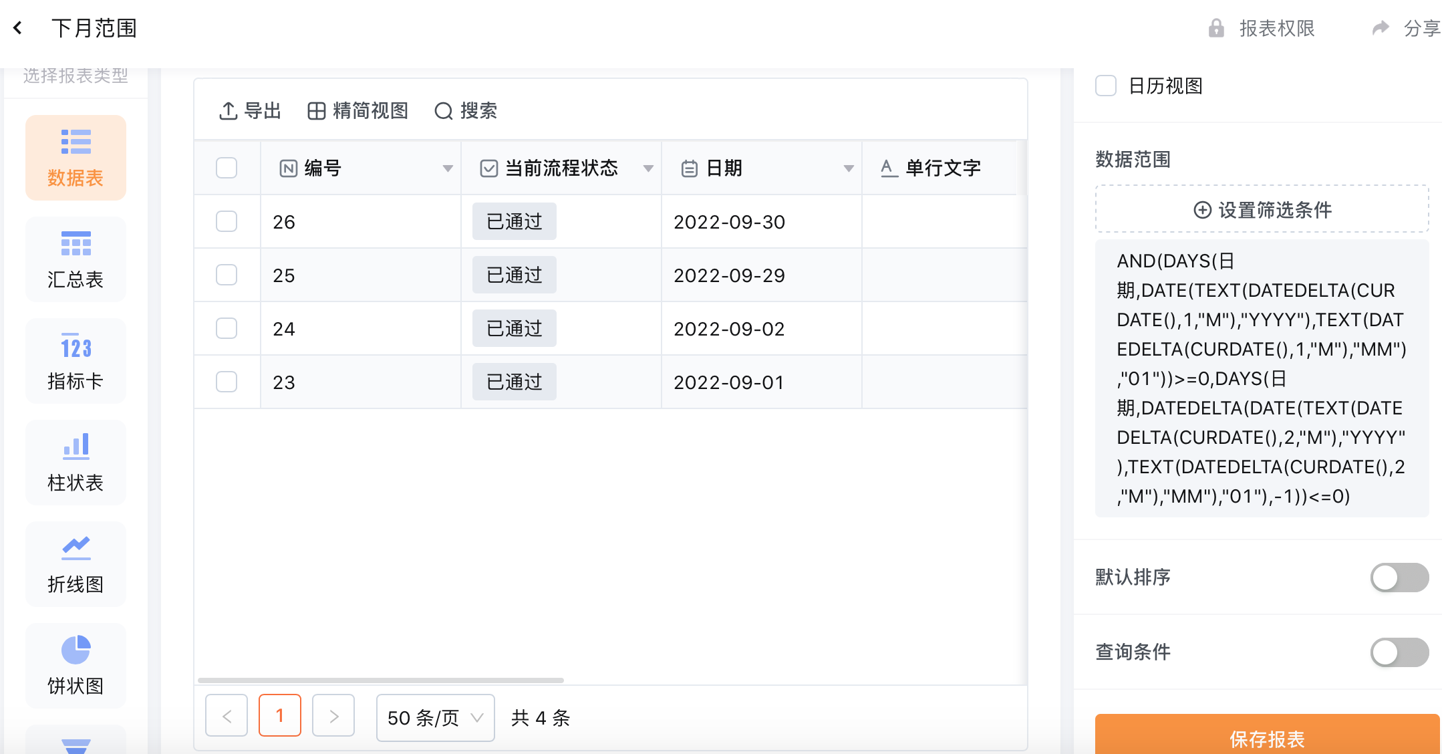Click the 精简视图 grid icon
The image size is (1442, 754).
pyautogui.click(x=316, y=111)
